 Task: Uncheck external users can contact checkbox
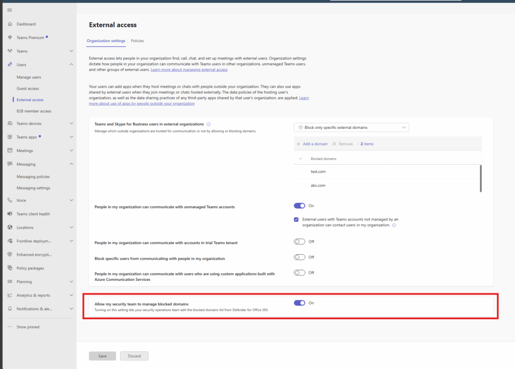[297, 219]
